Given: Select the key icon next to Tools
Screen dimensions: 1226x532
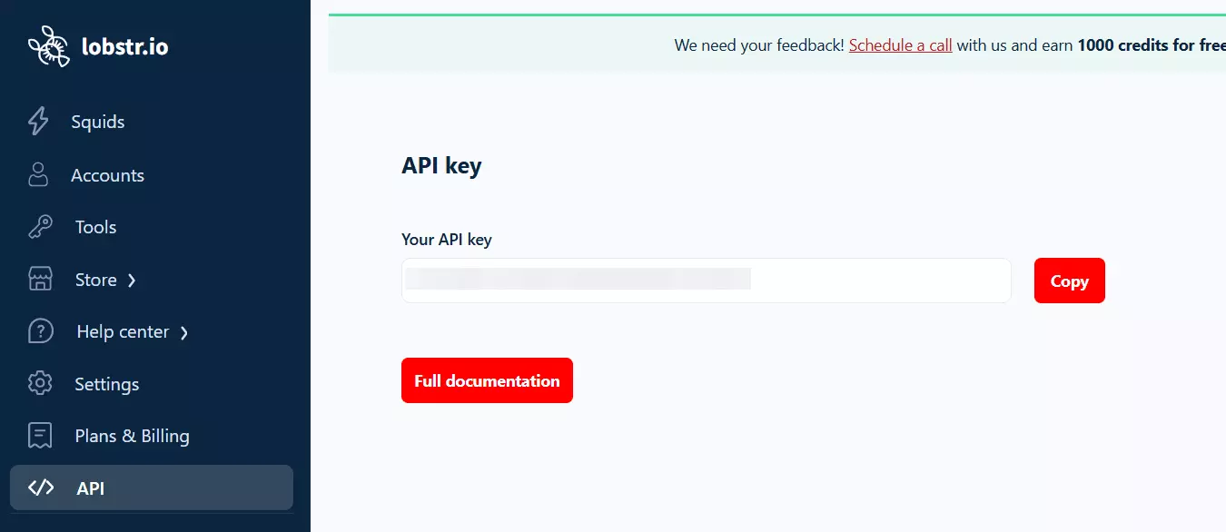Looking at the screenshot, I should pos(40,226).
